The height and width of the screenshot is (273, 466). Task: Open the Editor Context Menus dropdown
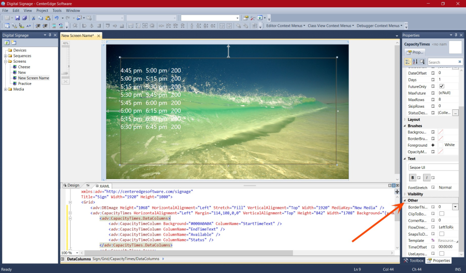(286, 25)
